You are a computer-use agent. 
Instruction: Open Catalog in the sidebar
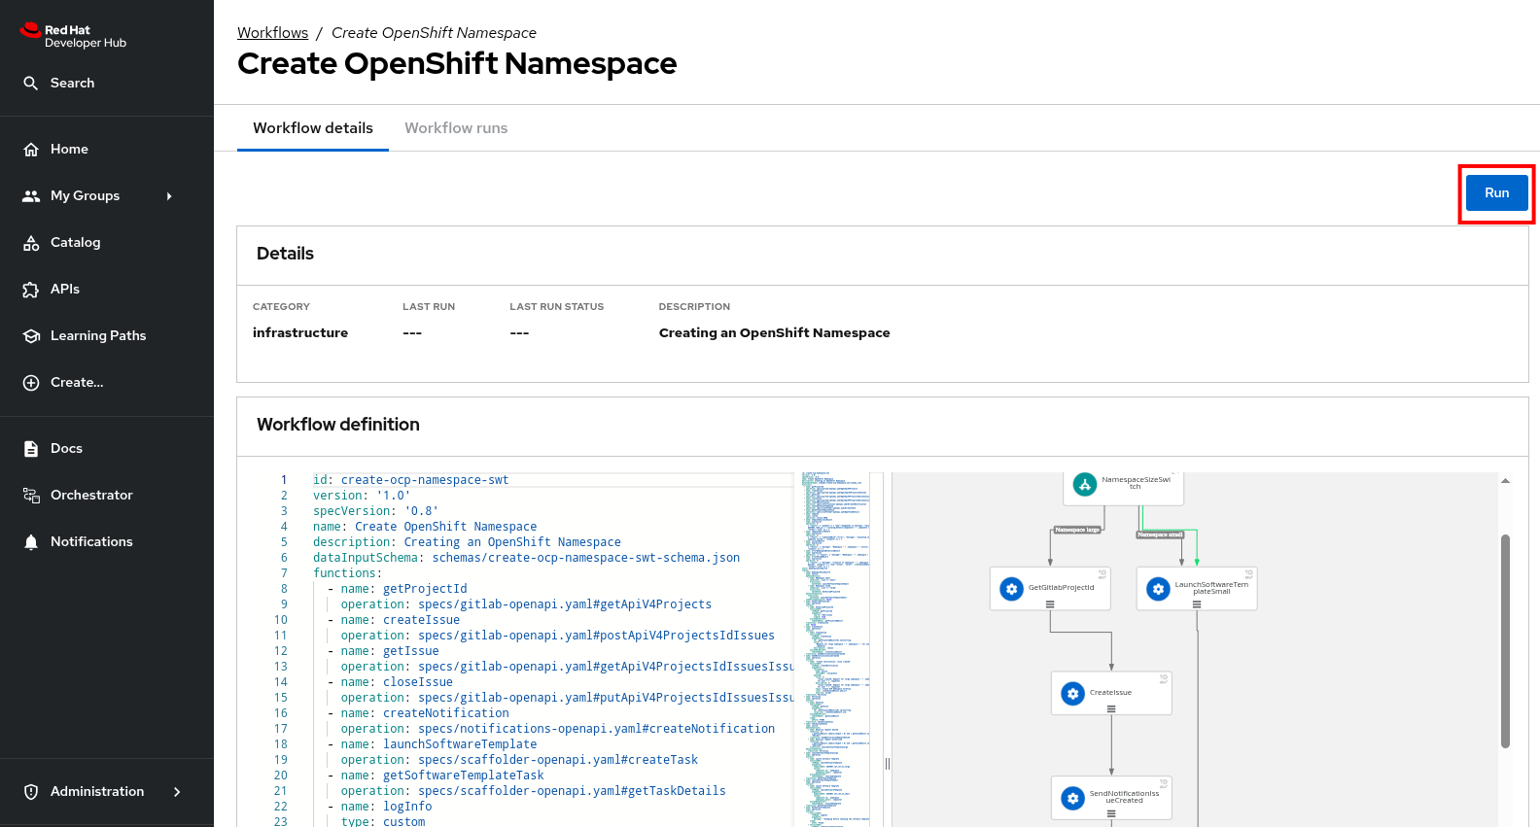tap(107, 243)
